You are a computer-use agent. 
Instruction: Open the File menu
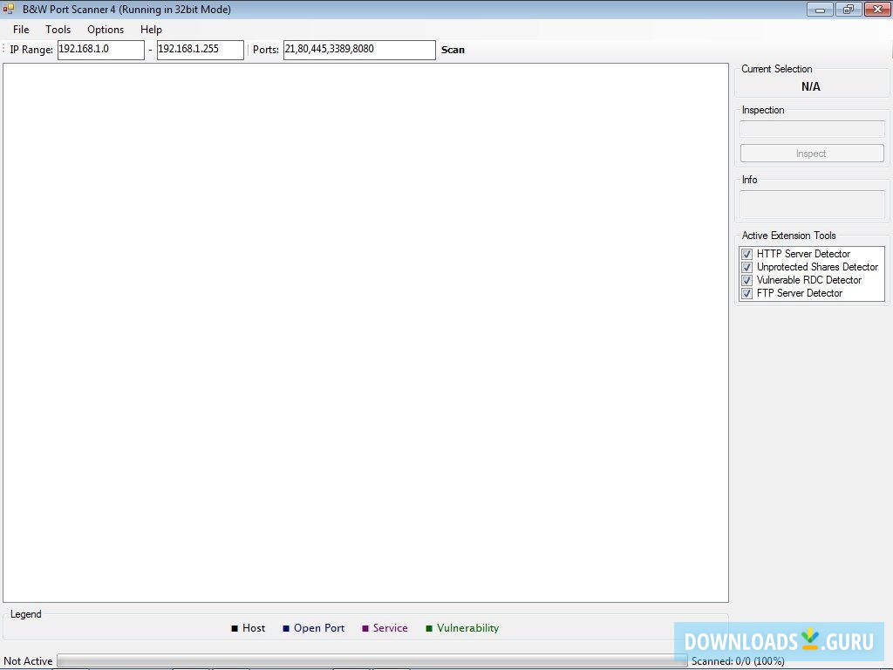pos(21,30)
